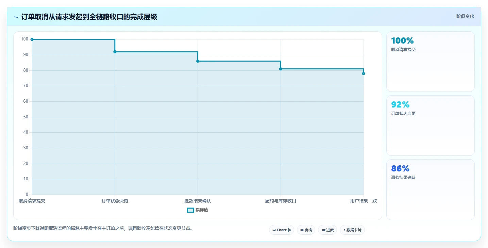Click the y-axis value 0
The image size is (488, 248).
point(27,195)
